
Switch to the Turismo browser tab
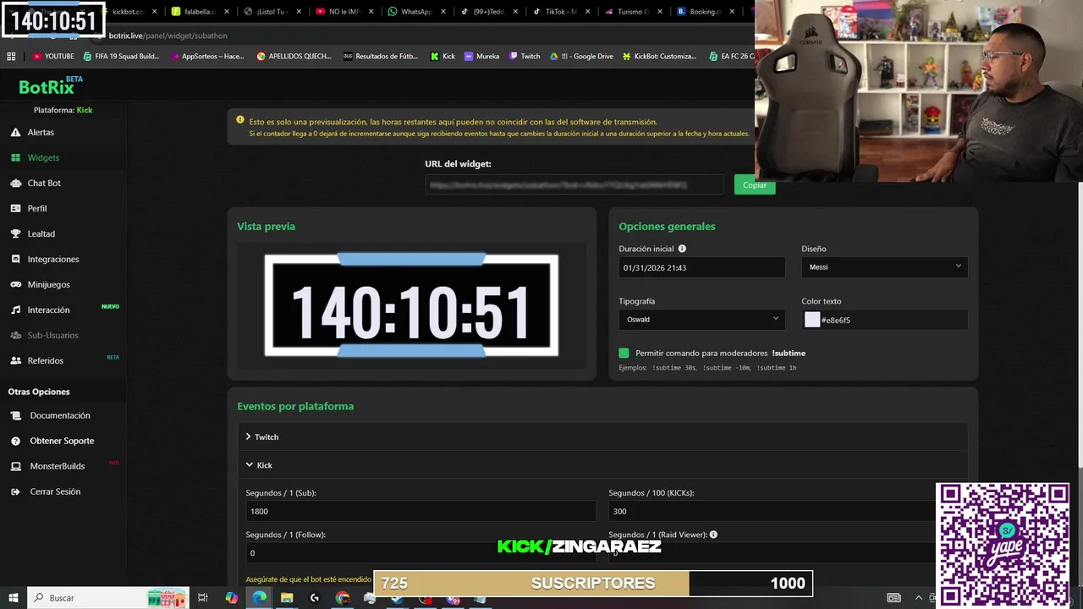pos(633,12)
